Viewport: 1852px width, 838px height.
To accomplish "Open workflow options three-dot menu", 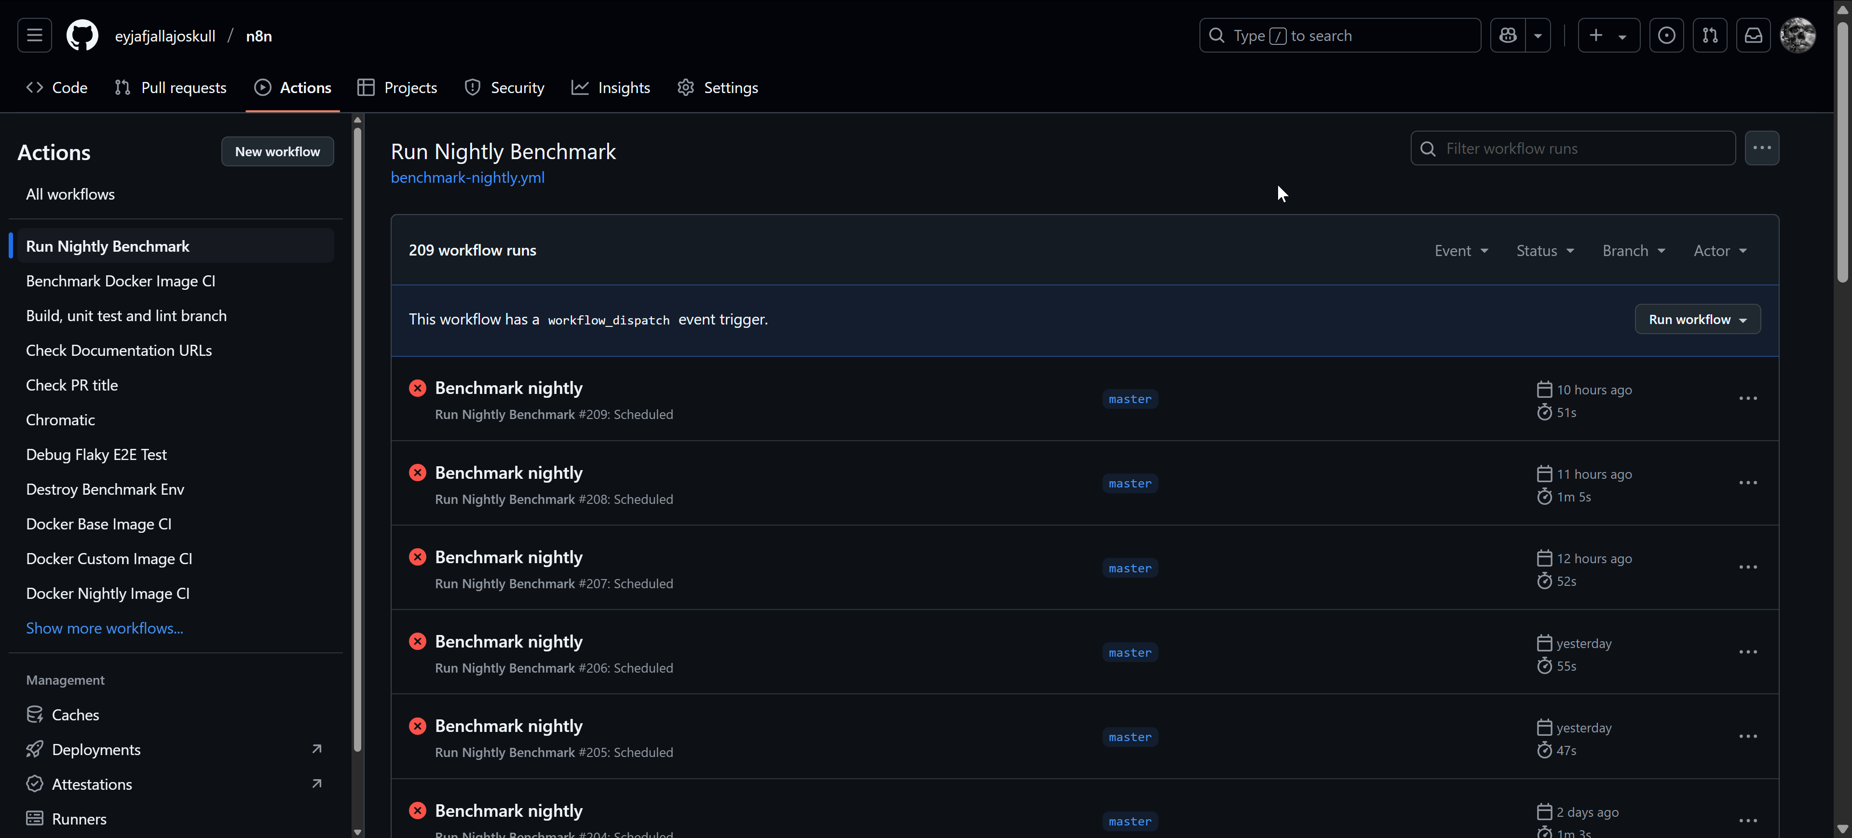I will 1761,148.
